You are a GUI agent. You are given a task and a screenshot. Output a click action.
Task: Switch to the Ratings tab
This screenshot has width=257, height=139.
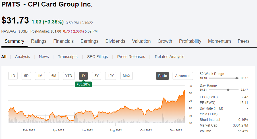[39, 41]
